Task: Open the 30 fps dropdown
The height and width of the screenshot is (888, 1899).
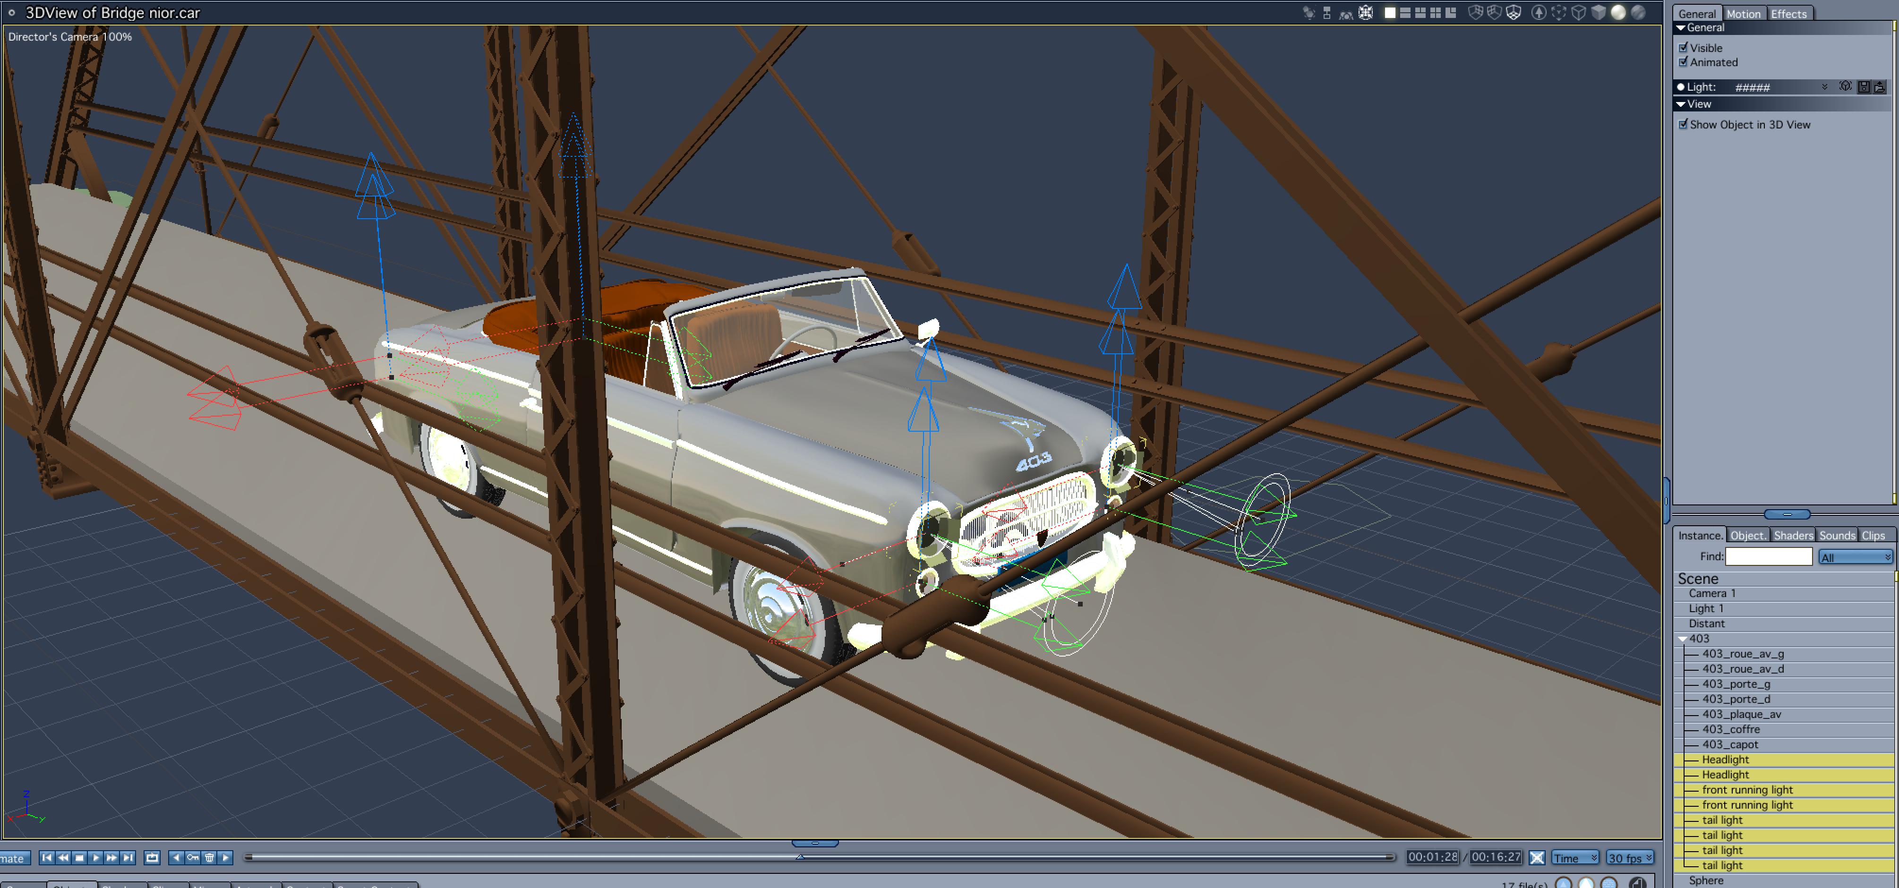Action: [x=1630, y=858]
